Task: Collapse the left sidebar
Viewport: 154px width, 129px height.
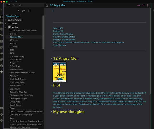Action: tap(2, 10)
